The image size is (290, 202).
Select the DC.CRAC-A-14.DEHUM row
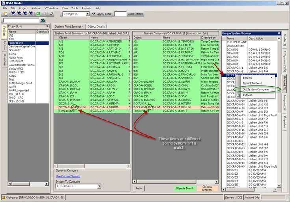tap(92, 107)
